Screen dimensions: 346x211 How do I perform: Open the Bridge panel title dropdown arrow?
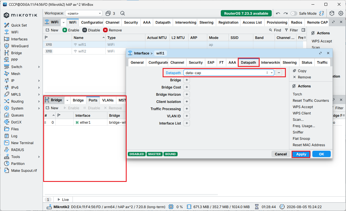[67, 100]
